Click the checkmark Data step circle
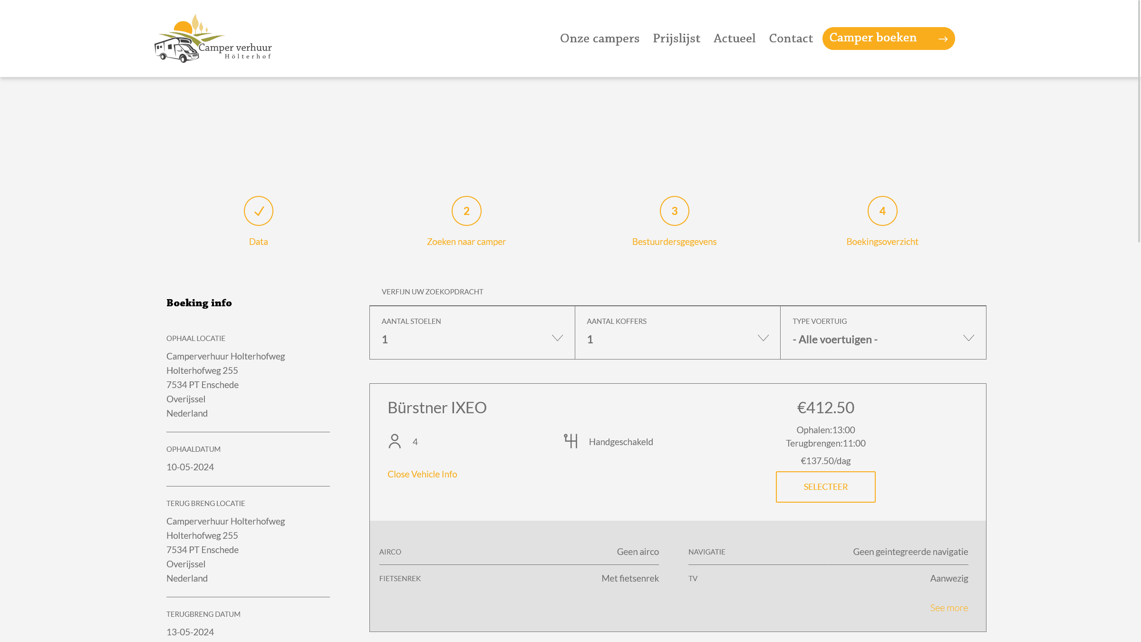The height and width of the screenshot is (642, 1141). [259, 211]
